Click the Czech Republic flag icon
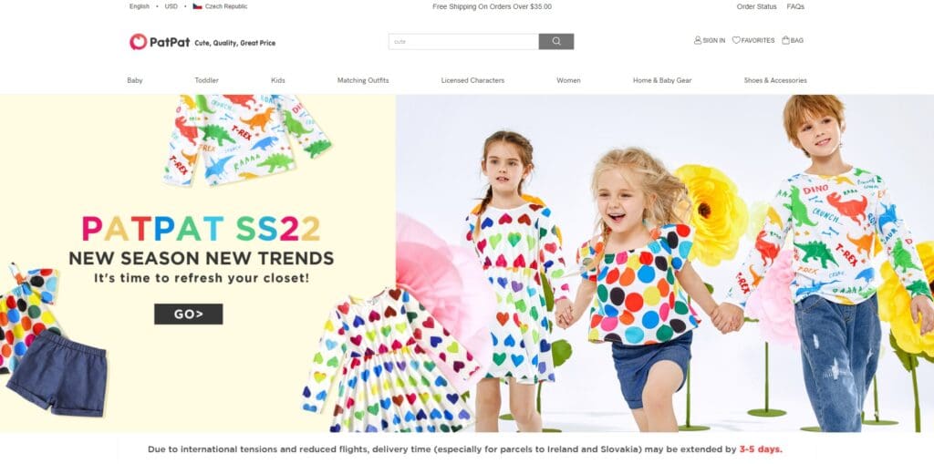The width and height of the screenshot is (934, 464). (x=197, y=6)
